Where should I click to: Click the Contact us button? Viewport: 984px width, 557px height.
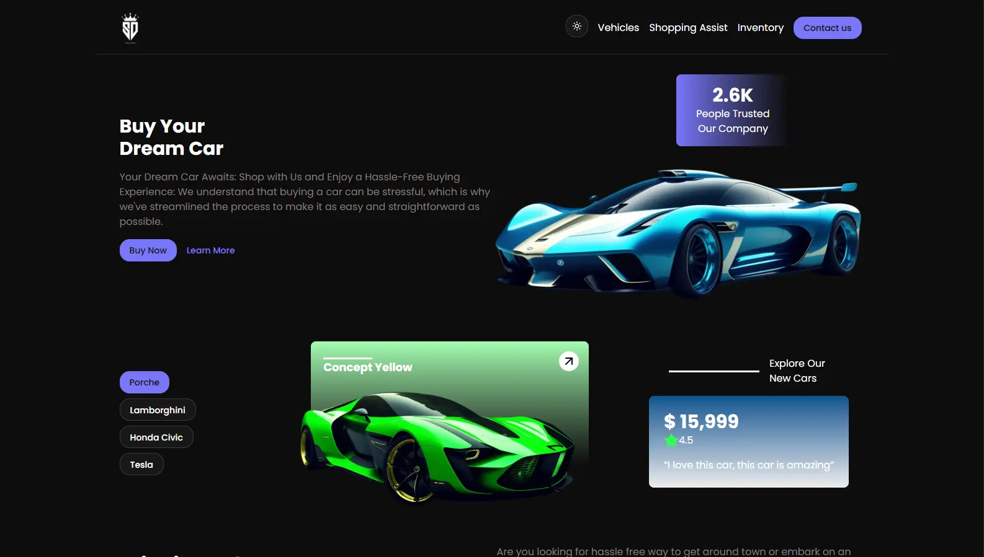point(827,28)
